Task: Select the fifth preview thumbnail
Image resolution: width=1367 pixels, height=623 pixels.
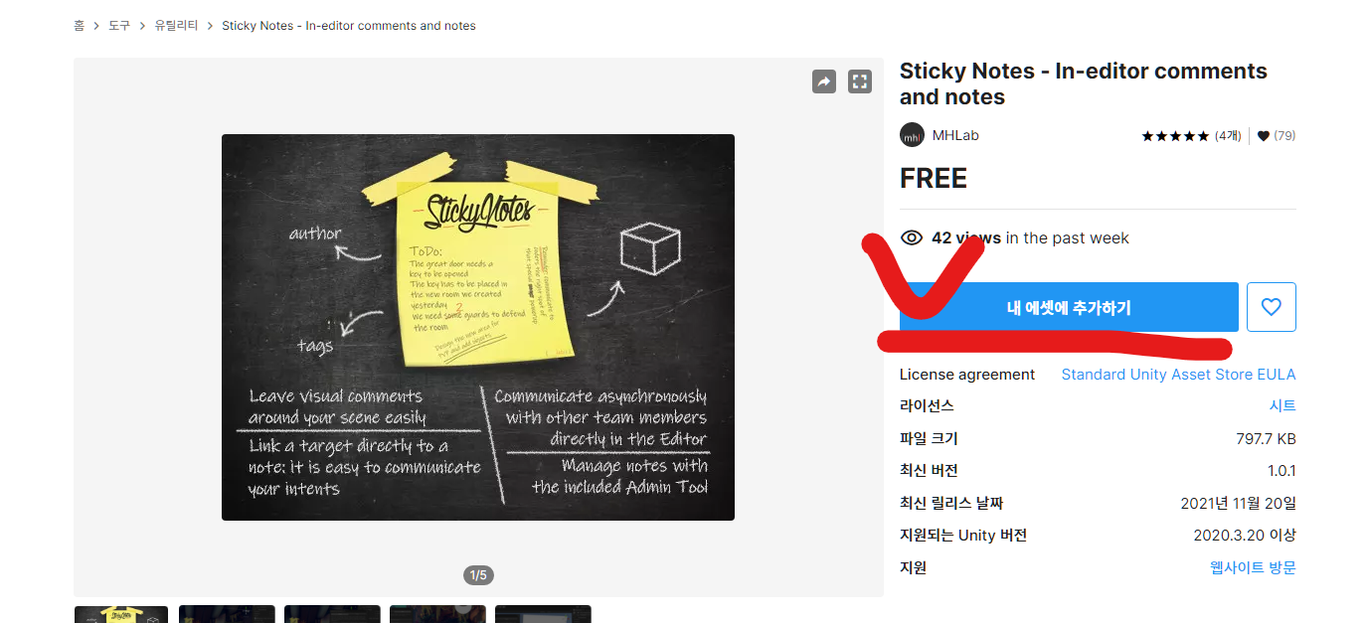Action: (543, 614)
